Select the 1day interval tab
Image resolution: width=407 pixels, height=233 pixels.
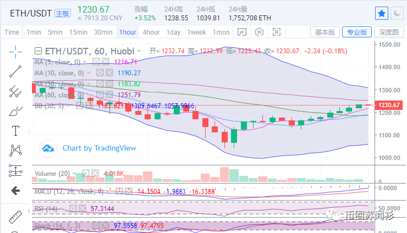tap(173, 32)
